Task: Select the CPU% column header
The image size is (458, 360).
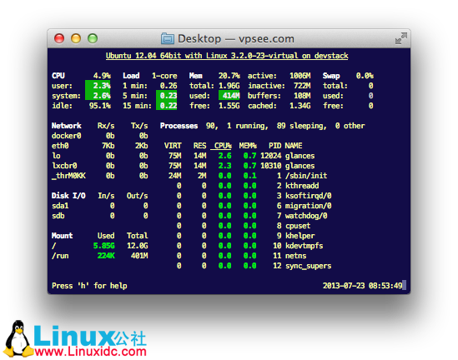Action: coord(223,146)
